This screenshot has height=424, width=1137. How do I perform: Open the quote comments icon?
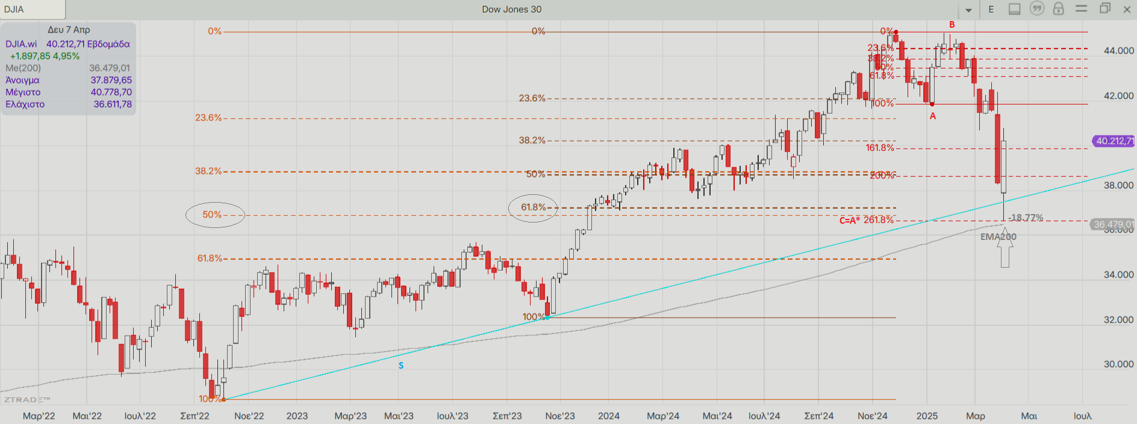[x=1036, y=8]
